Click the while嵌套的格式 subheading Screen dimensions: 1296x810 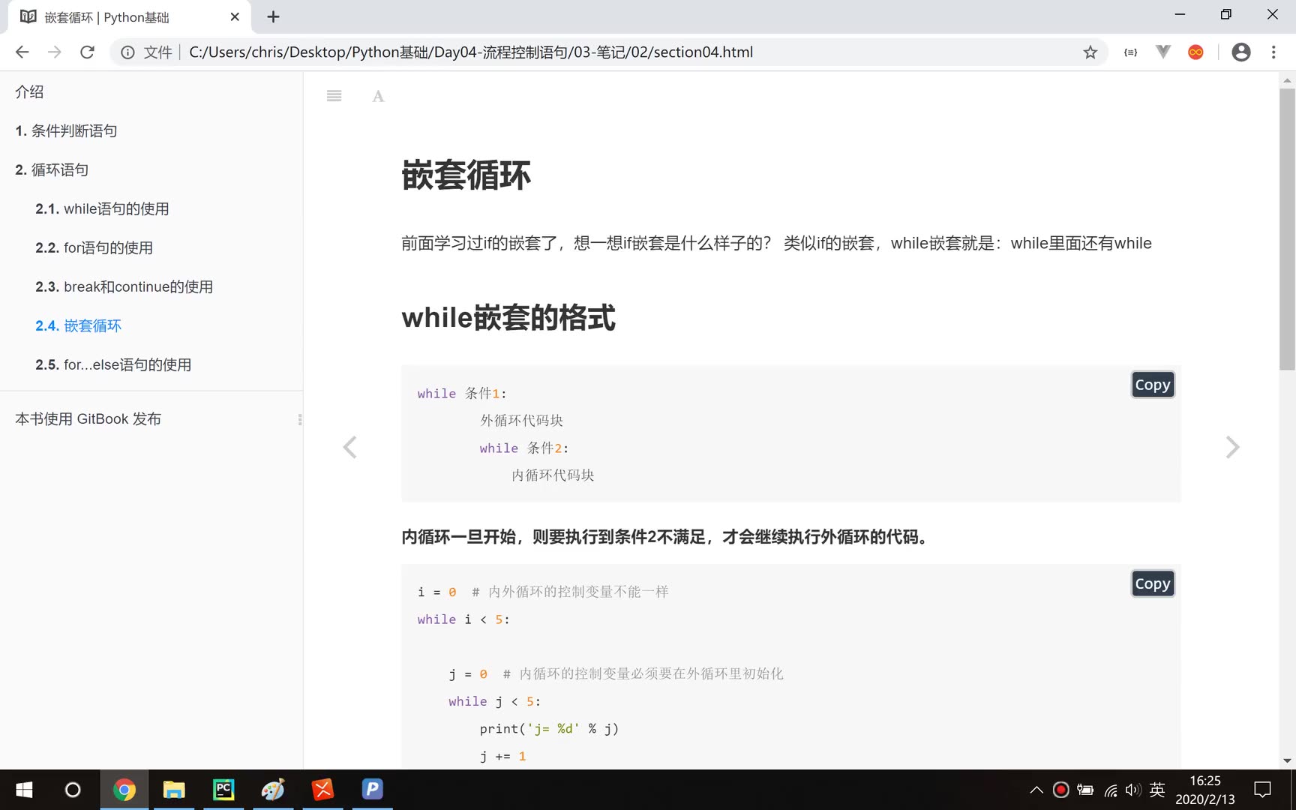(508, 318)
